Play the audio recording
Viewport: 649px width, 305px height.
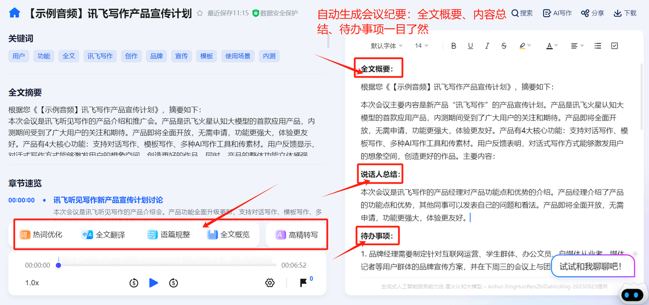click(x=154, y=283)
